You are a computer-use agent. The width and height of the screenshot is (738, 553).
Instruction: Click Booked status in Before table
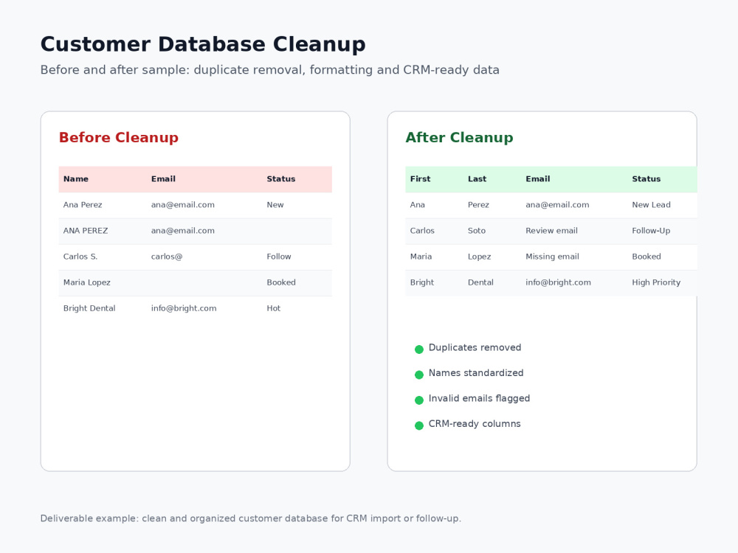[281, 282]
